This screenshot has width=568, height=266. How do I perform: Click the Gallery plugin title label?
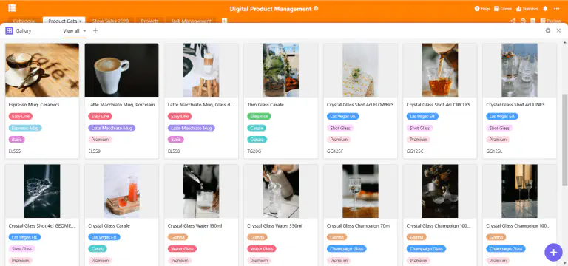(x=24, y=31)
